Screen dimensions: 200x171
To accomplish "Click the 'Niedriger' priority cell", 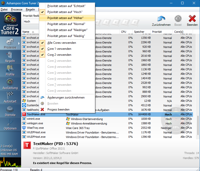I will 166,128.
